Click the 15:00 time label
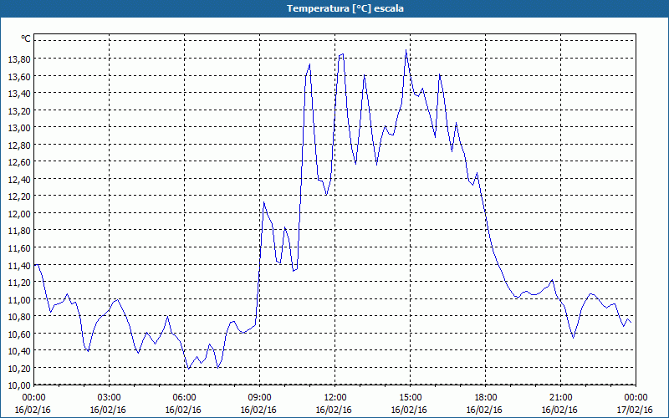The width and height of the screenshot is (669, 418). pyautogui.click(x=410, y=397)
